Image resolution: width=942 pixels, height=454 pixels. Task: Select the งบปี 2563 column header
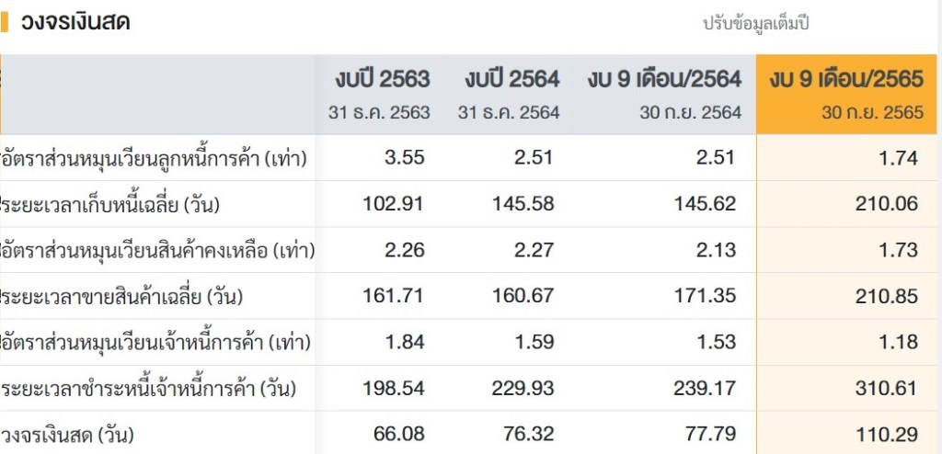[382, 80]
